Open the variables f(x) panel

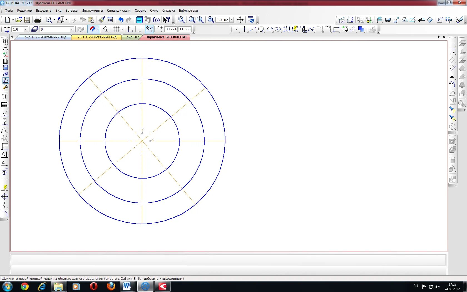pos(156,20)
